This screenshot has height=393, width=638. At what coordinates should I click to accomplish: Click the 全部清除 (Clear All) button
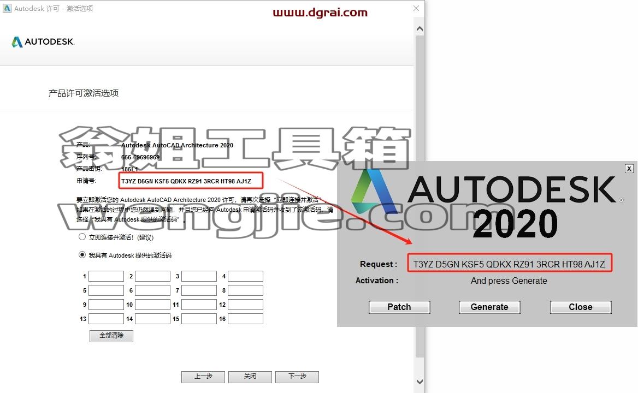(111, 336)
